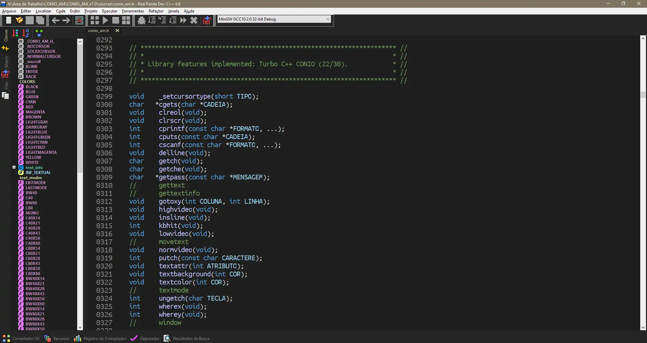Click the reformat code icon
This screenshot has height=343, width=647.
pos(79,20)
